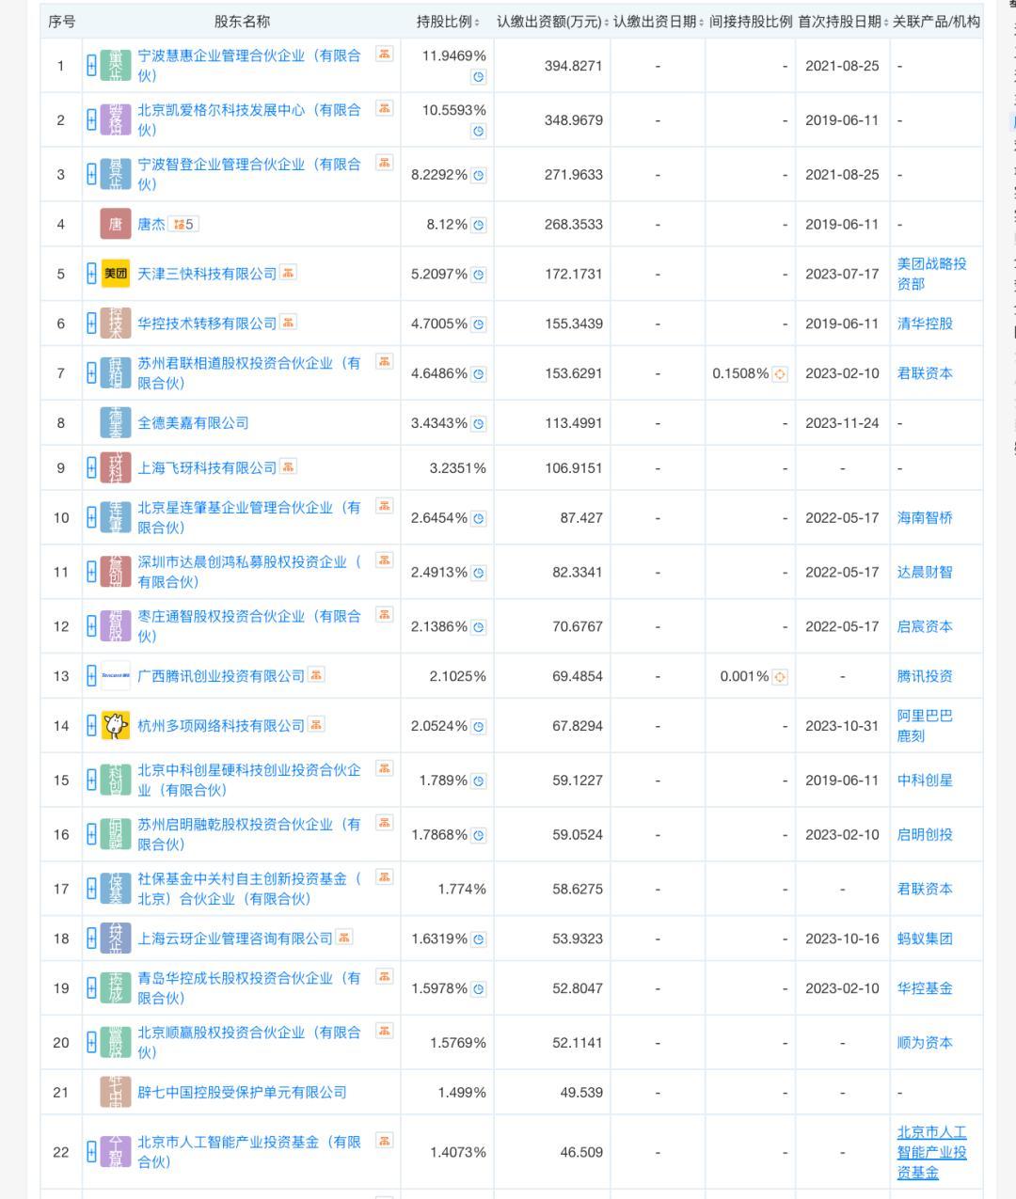1016x1199 pixels.
Task: Expand row 9 上海飞玡科技有限公司
Action: pos(91,467)
